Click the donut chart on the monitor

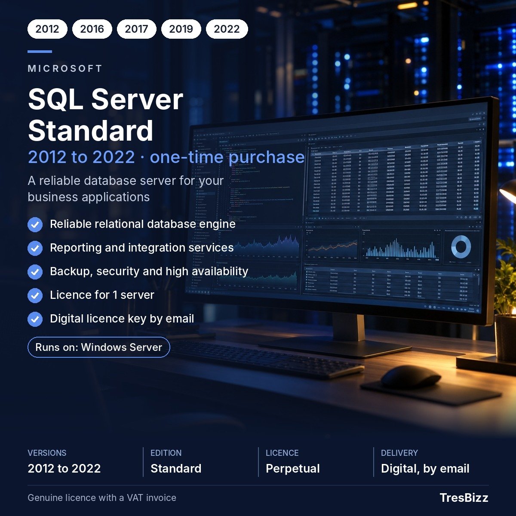pos(461,247)
